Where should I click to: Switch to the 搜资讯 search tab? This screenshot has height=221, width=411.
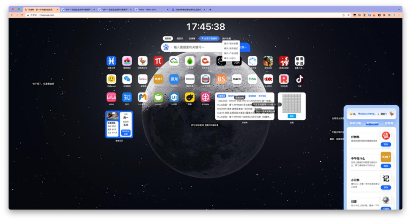point(180,38)
